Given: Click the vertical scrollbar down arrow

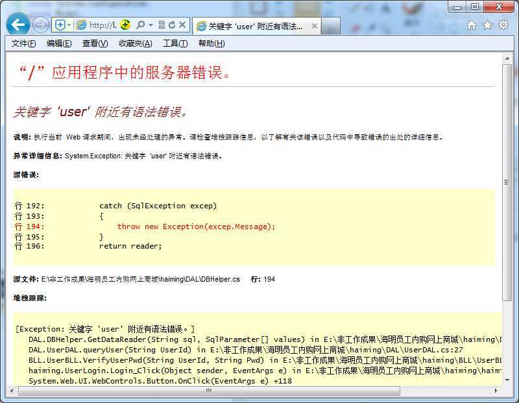Looking at the screenshot, I should click(x=507, y=380).
